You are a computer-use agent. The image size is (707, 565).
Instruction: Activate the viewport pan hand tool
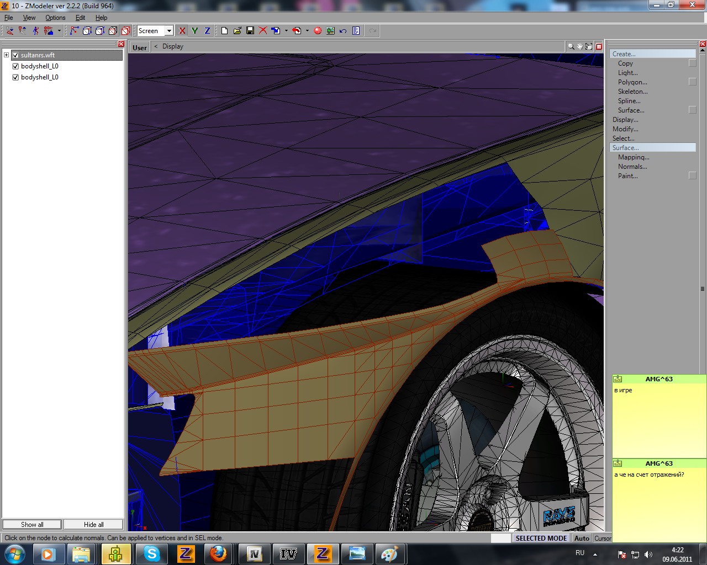coord(580,46)
